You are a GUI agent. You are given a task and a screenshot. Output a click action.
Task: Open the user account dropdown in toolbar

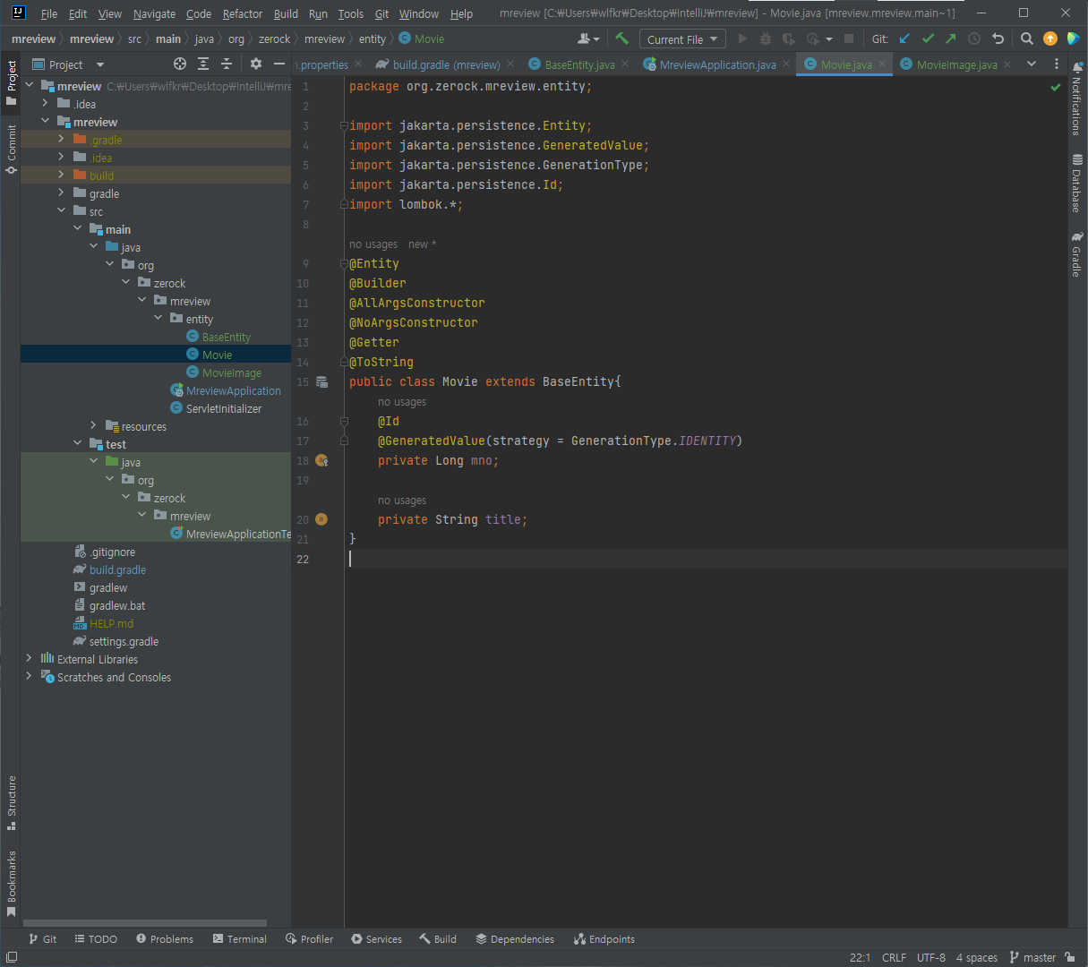(588, 39)
